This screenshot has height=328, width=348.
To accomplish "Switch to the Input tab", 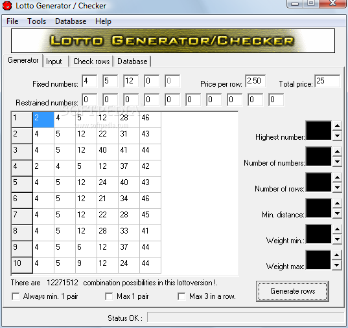I will point(54,61).
